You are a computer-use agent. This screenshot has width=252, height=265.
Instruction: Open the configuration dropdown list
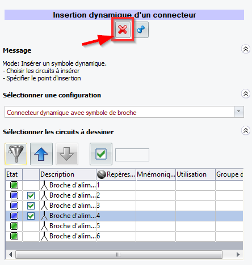[x=239, y=112]
